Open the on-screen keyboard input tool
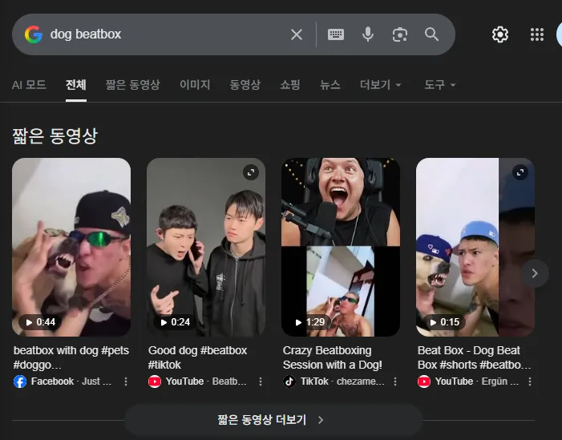Image resolution: width=562 pixels, height=440 pixels. [336, 34]
